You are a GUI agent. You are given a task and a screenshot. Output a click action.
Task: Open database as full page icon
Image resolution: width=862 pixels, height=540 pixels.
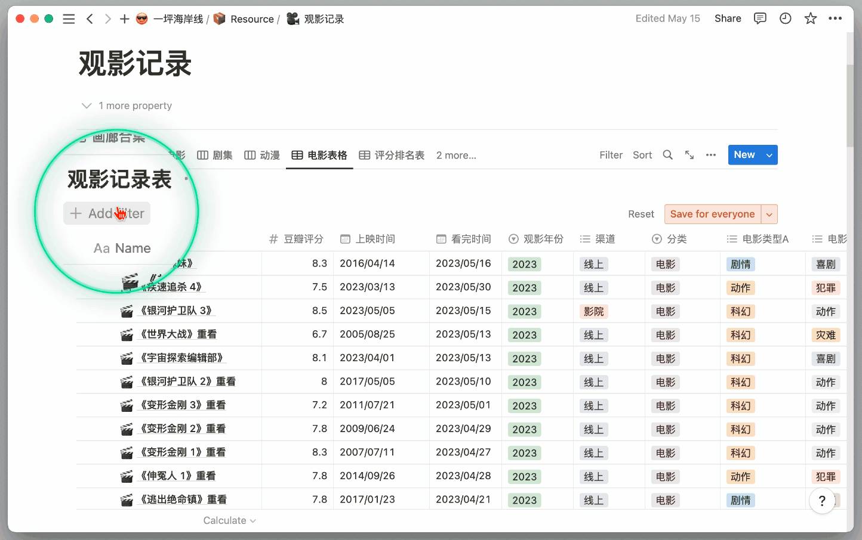[689, 155]
